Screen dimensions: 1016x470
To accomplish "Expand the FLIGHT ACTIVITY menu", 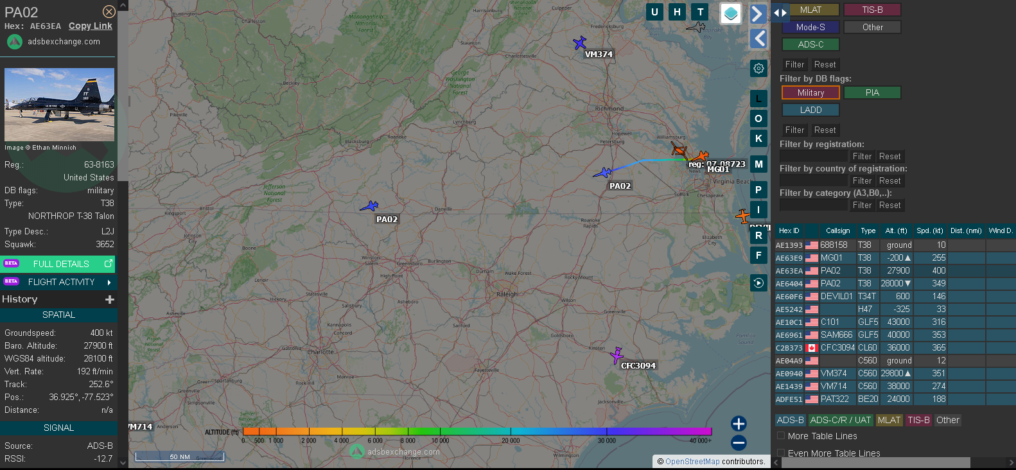I will [x=58, y=282].
